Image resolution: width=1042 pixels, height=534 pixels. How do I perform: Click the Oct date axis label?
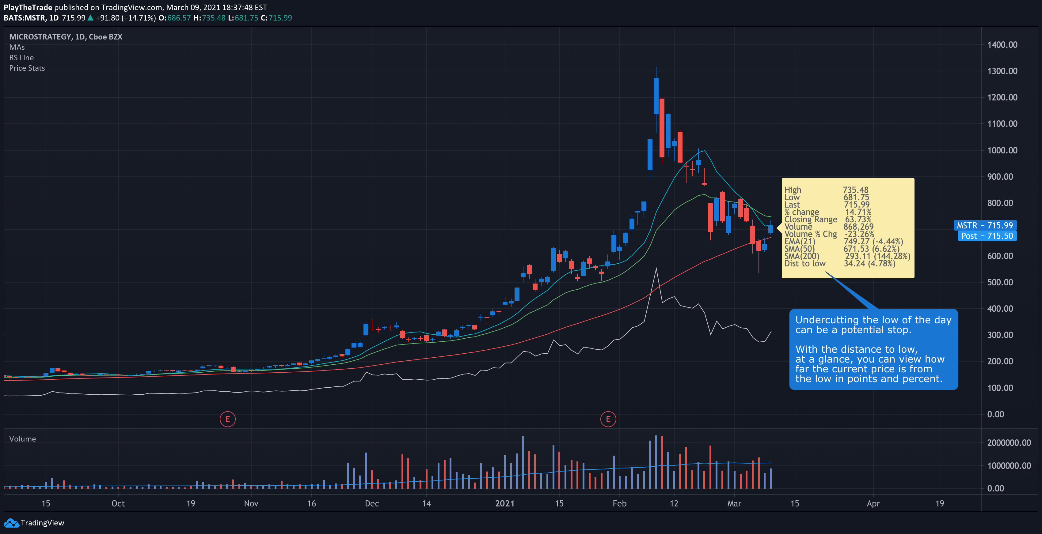tap(118, 504)
